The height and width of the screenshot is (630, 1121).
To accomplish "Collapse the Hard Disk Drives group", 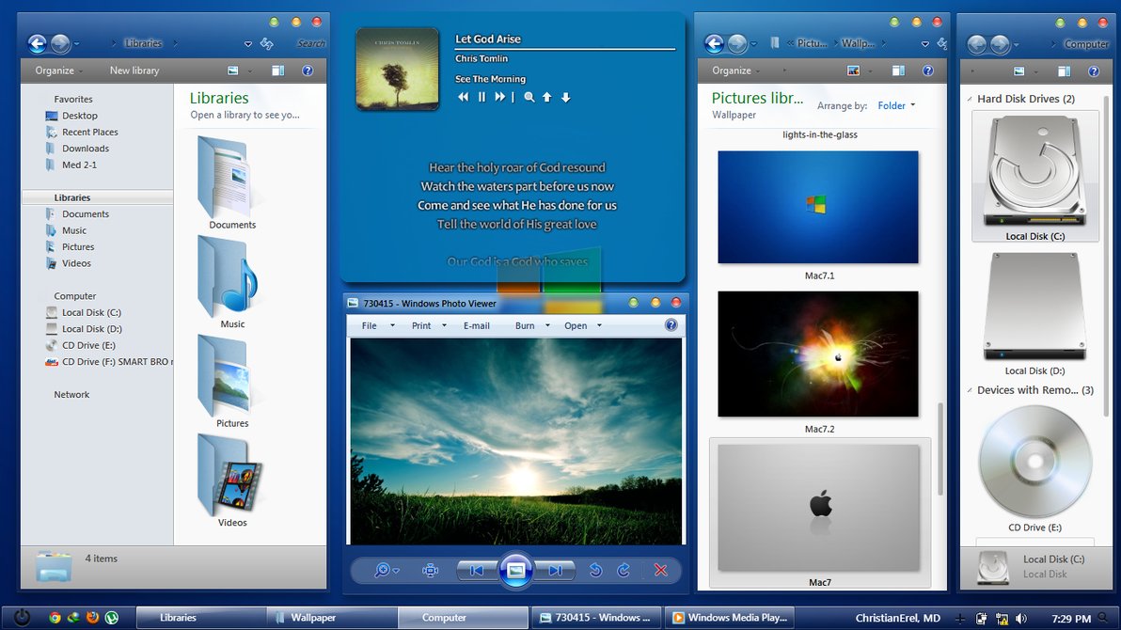I will point(970,99).
